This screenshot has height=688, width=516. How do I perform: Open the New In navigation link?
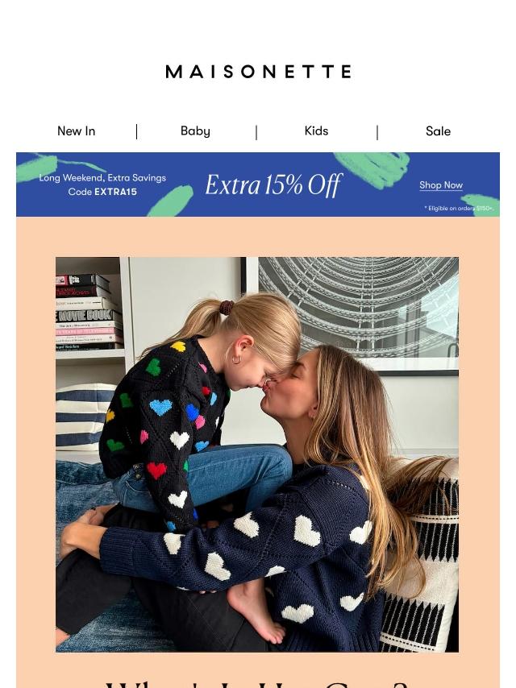click(x=76, y=131)
